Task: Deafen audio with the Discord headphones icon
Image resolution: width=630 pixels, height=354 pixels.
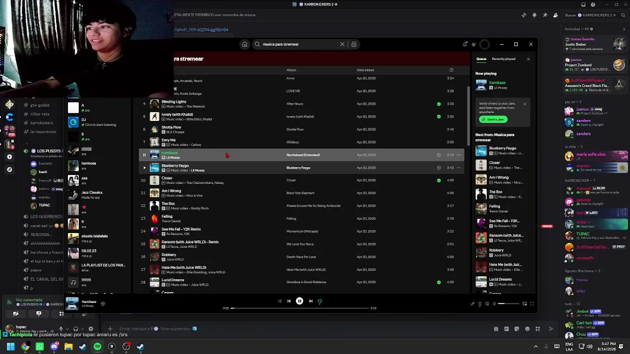Action: [76, 329]
